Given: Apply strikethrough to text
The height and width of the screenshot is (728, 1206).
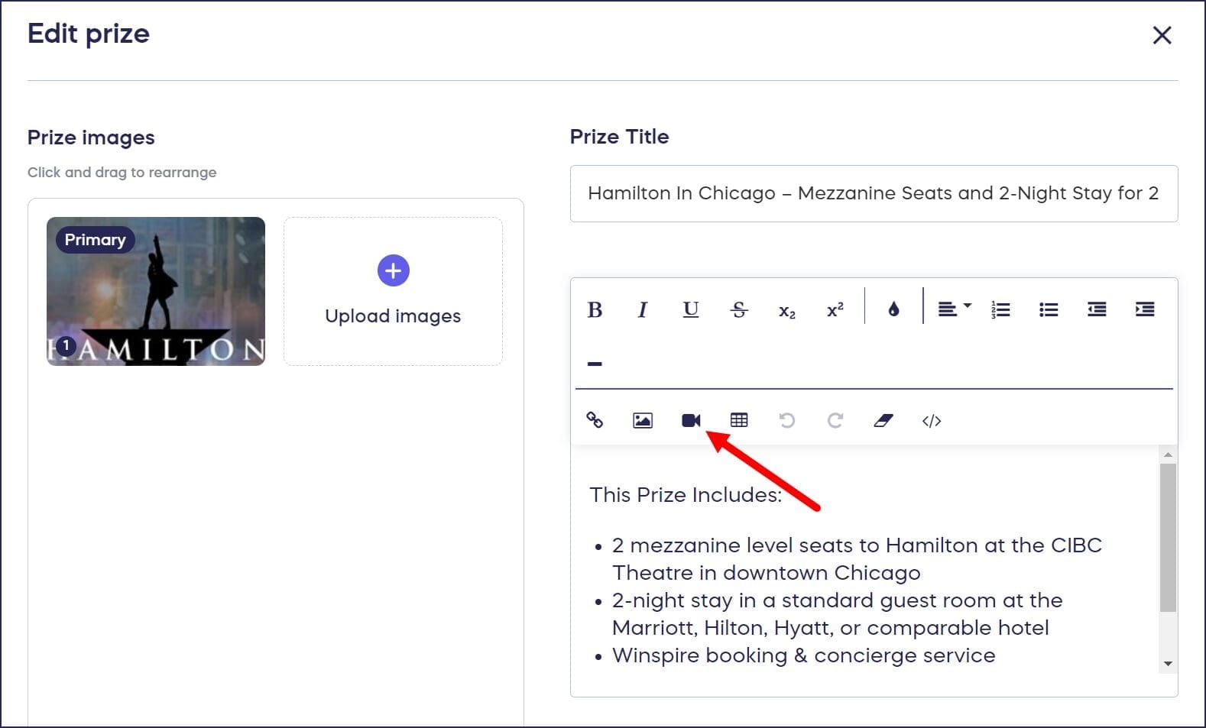Looking at the screenshot, I should click(739, 309).
